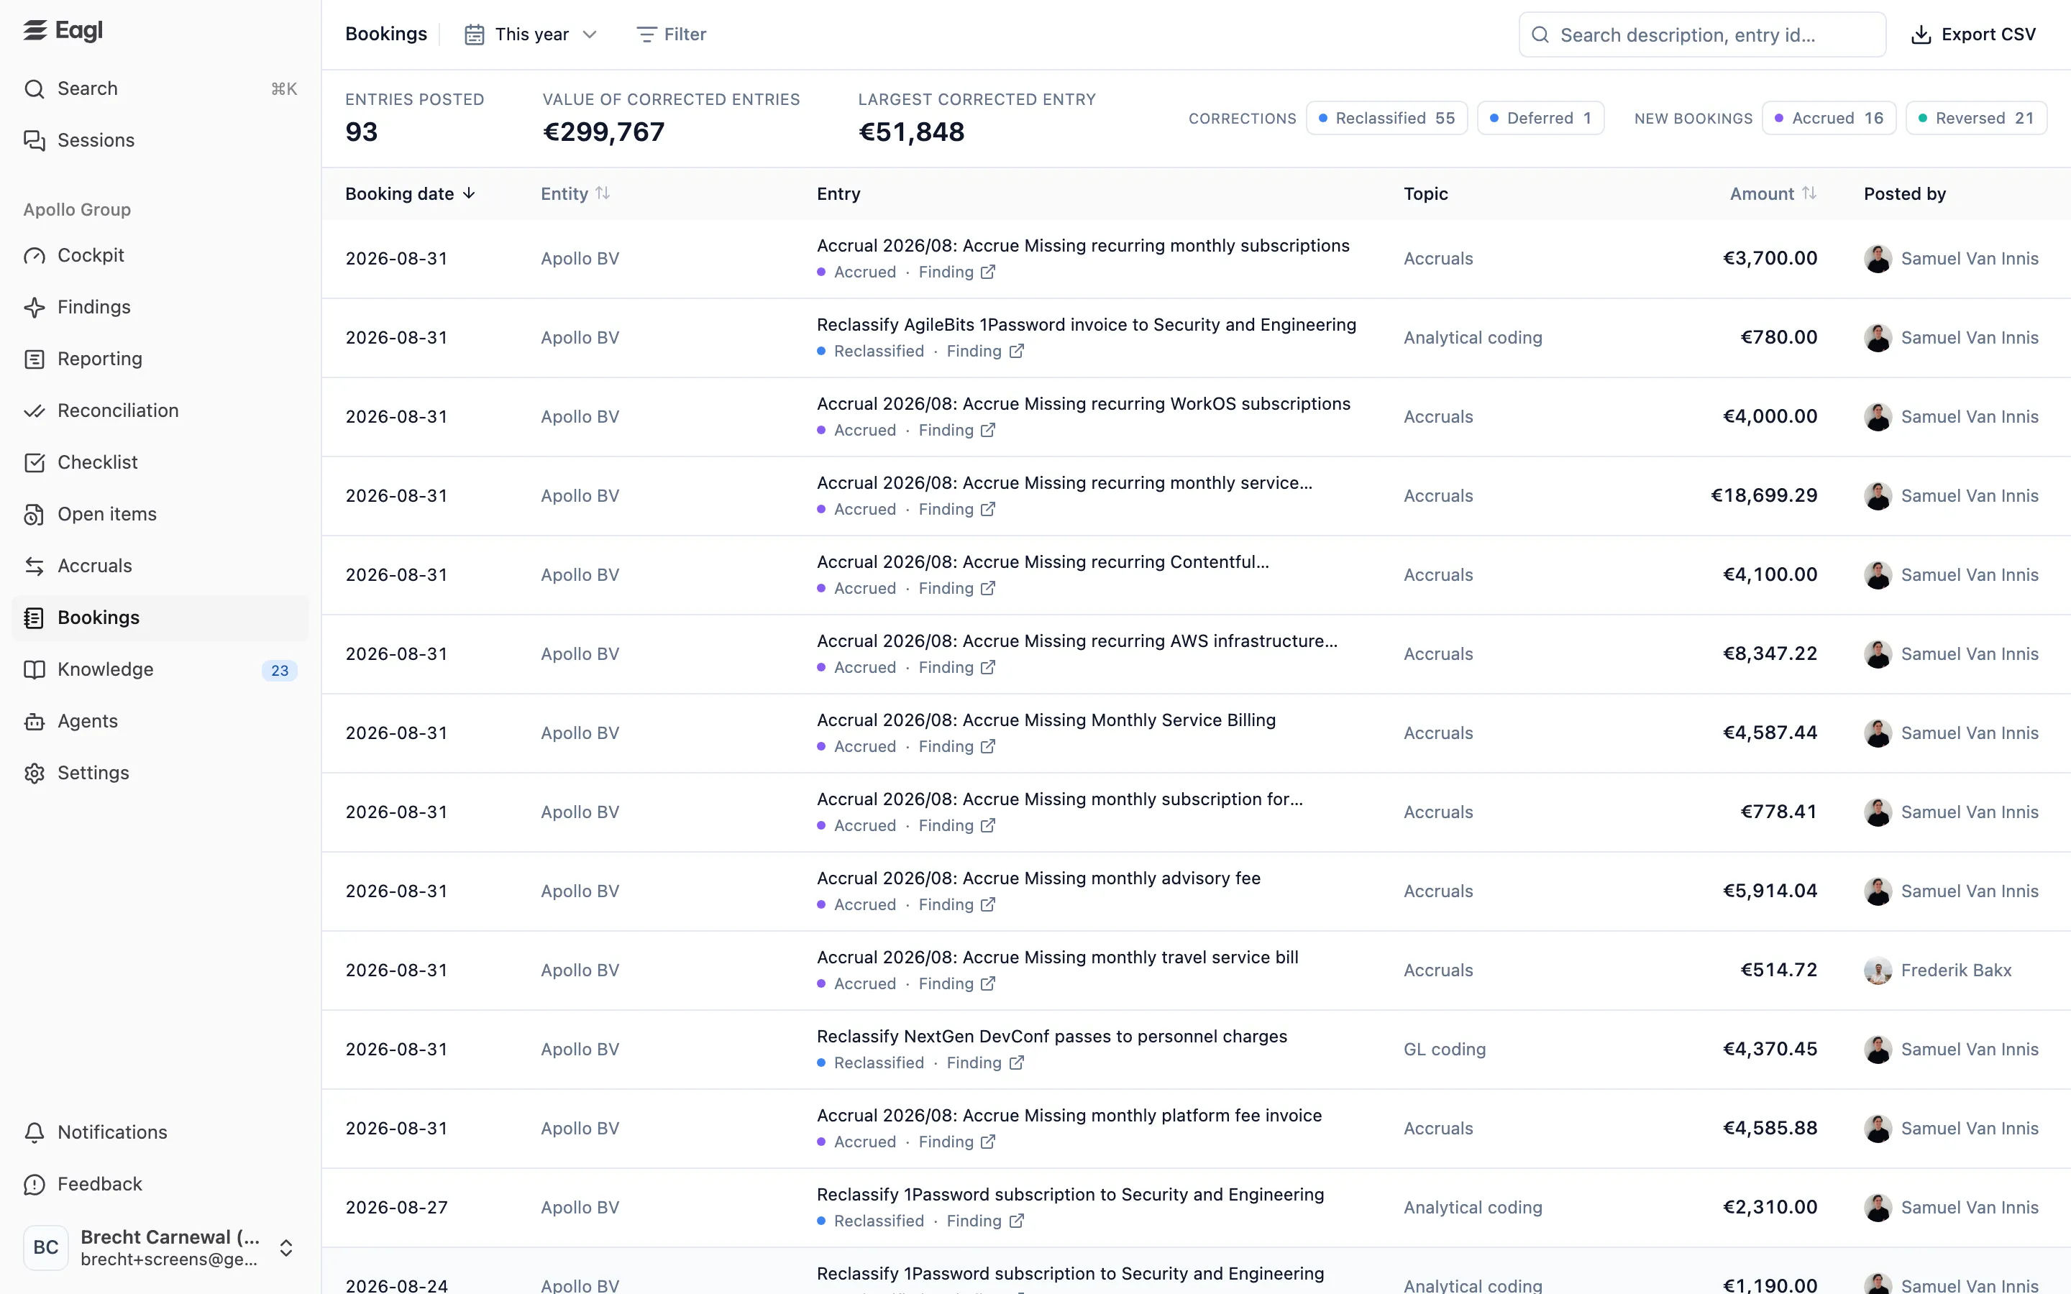Click the Eagl logo icon
This screenshot has width=2071, height=1294.
click(35, 31)
